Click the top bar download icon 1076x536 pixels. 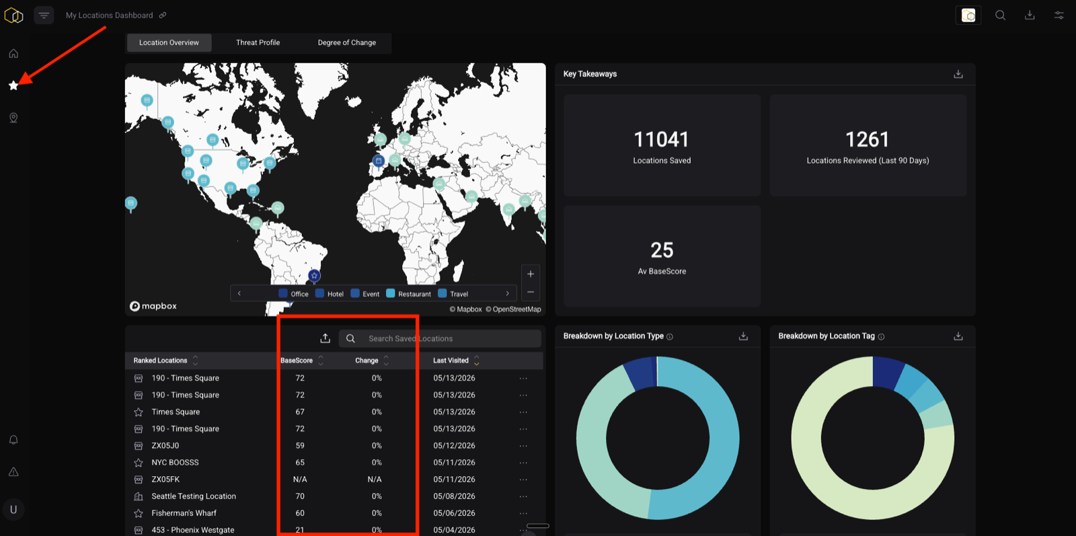point(1030,15)
